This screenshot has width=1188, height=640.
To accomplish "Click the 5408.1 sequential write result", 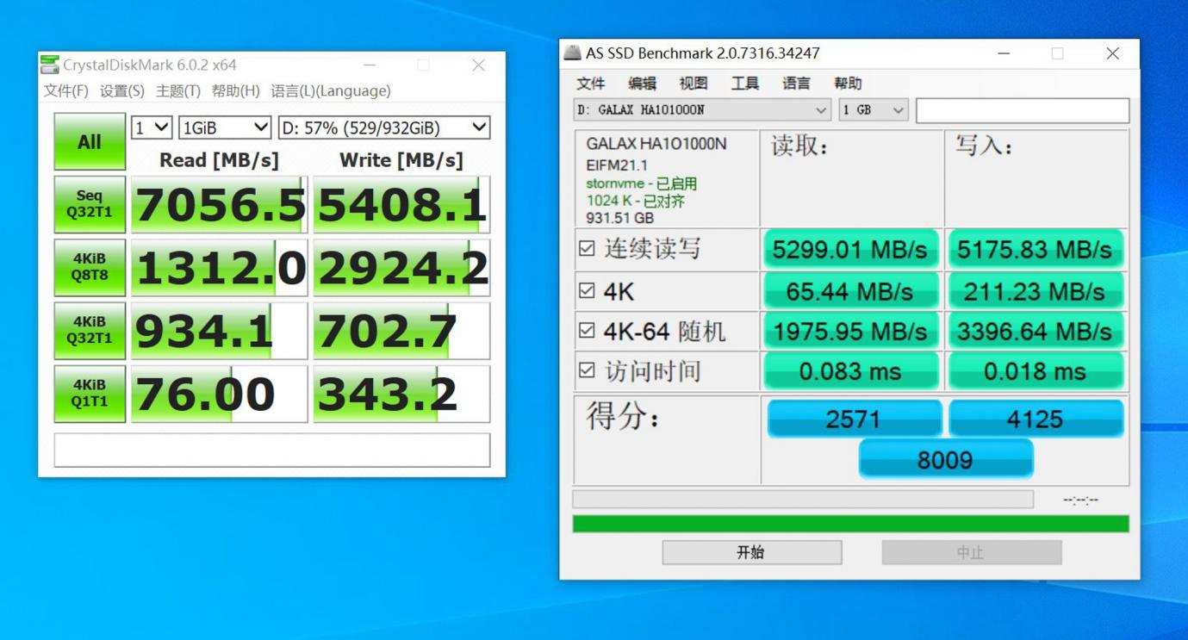I will 401,205.
